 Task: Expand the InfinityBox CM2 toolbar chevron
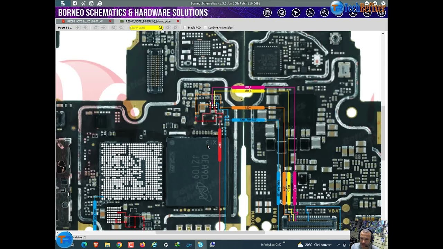click(x=284, y=243)
